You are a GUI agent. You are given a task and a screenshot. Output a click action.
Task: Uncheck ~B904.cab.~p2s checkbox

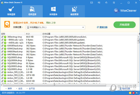(x=2, y=40)
